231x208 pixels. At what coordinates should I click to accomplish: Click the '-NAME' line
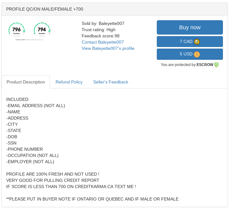(13, 112)
